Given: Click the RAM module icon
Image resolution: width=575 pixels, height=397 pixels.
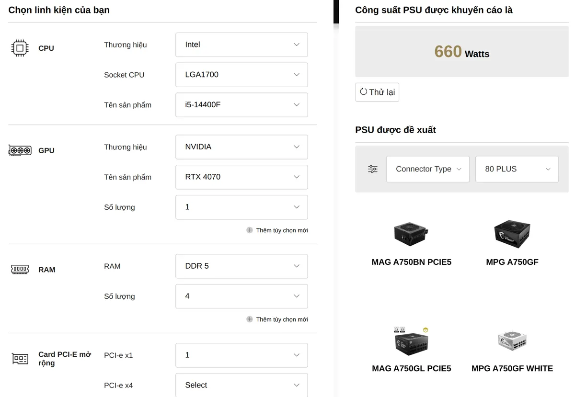Looking at the screenshot, I should (x=20, y=270).
